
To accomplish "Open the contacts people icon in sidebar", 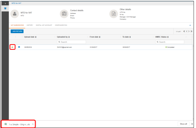I will point(5,8).
